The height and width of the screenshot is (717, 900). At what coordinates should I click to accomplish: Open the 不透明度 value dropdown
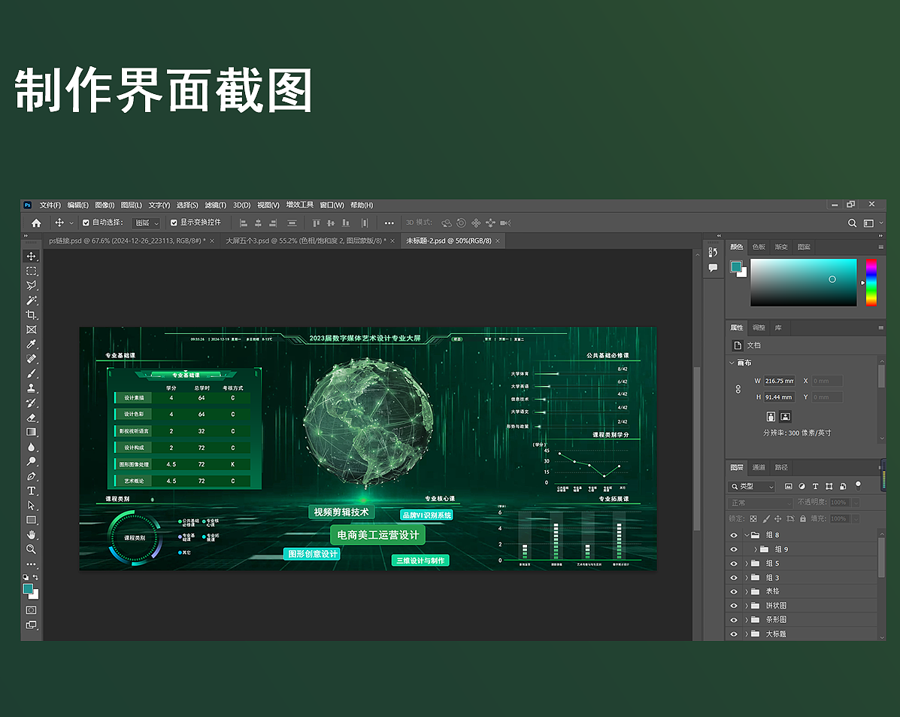pos(856,503)
